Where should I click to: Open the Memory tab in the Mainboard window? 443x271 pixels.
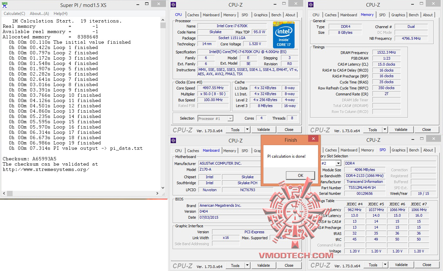point(230,151)
